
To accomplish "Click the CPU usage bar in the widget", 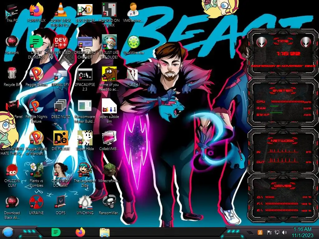I will pyautogui.click(x=287, y=102).
